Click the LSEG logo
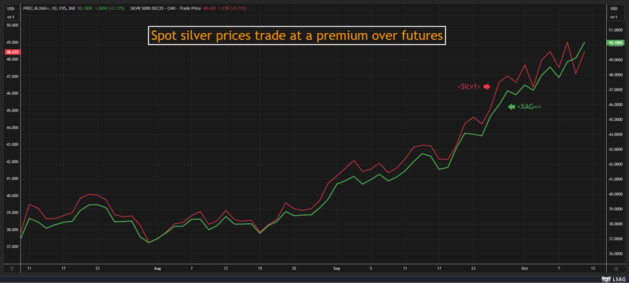This screenshot has width=629, height=283. click(x=614, y=279)
